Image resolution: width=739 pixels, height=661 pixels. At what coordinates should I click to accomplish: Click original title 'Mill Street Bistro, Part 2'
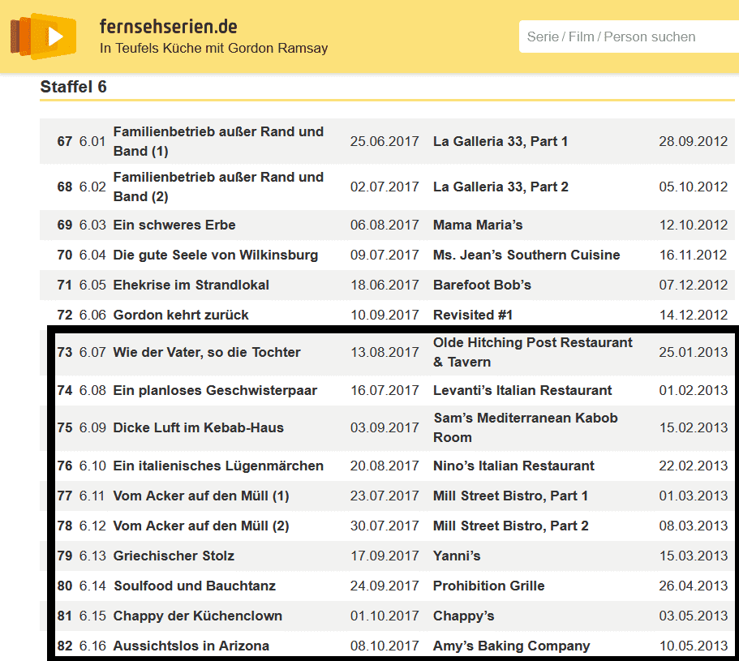tap(511, 526)
